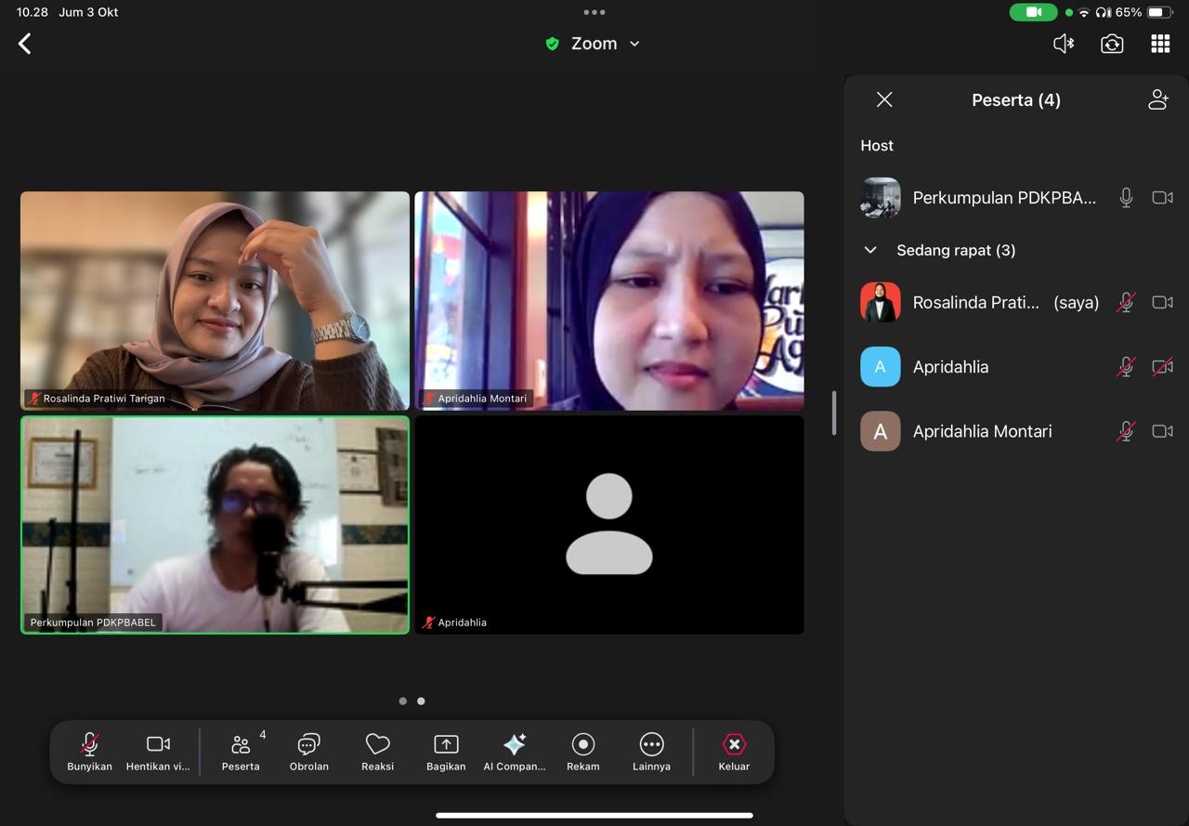Toggle Rekam recording button
1189x826 pixels.
(583, 752)
